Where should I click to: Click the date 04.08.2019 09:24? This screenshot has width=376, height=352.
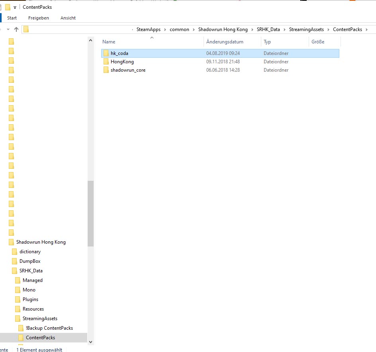(x=223, y=53)
